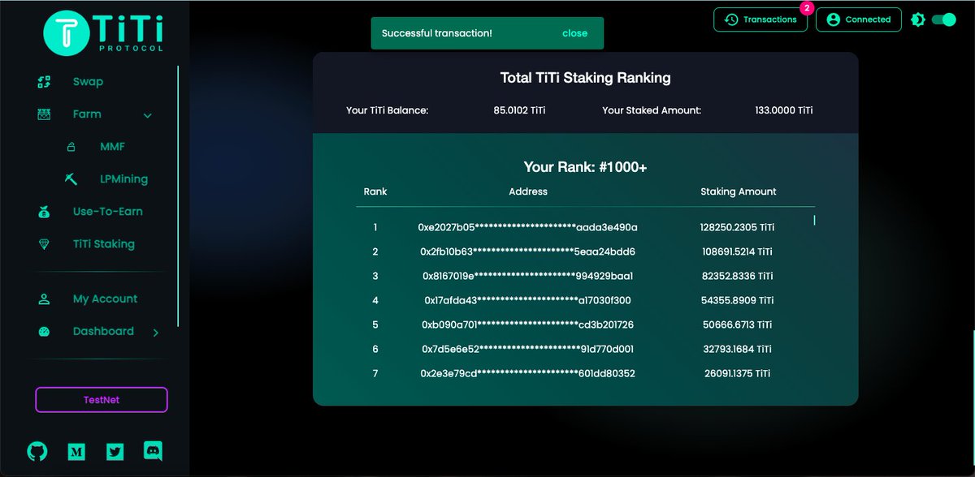Open the Twitter link icon

115,452
